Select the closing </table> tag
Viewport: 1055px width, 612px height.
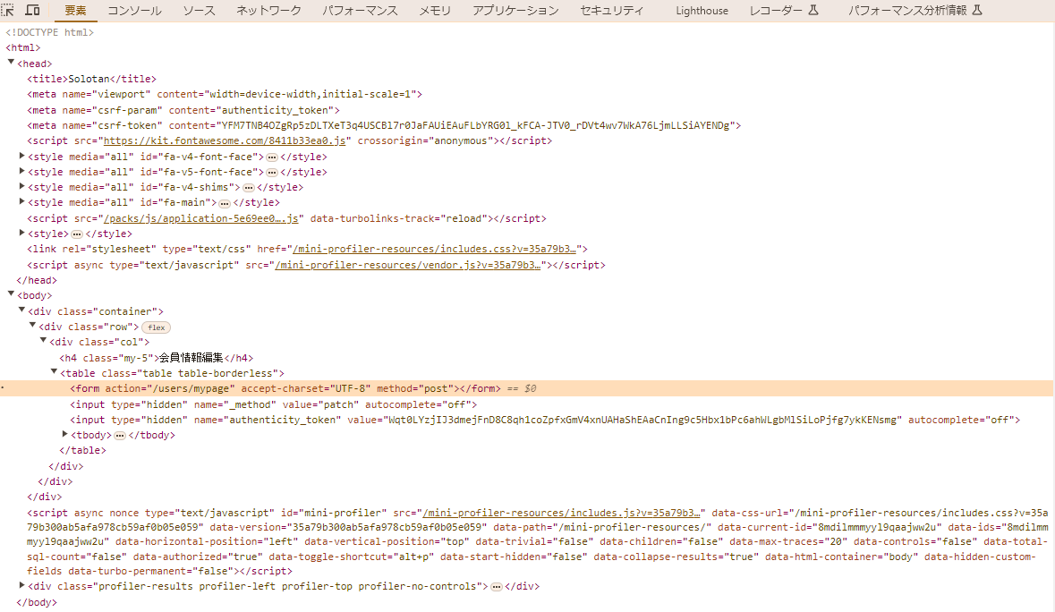(x=82, y=451)
